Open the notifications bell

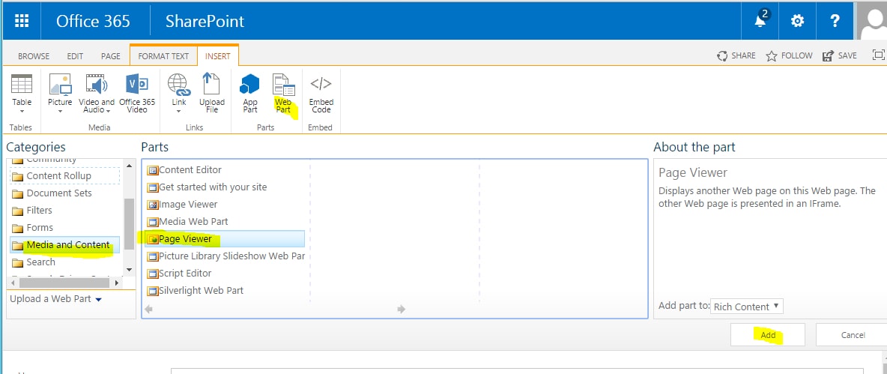[761, 21]
